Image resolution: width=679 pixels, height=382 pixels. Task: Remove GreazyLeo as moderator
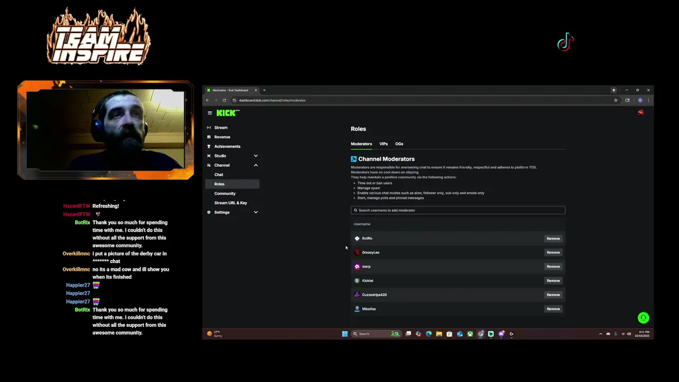(553, 253)
